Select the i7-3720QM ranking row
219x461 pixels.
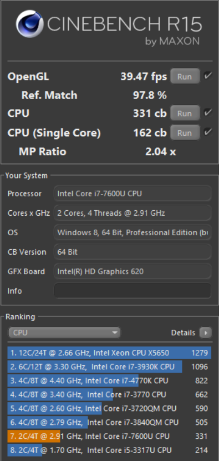pyautogui.click(x=109, y=408)
